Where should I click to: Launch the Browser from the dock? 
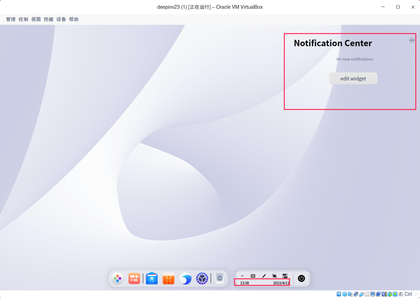pos(185,278)
